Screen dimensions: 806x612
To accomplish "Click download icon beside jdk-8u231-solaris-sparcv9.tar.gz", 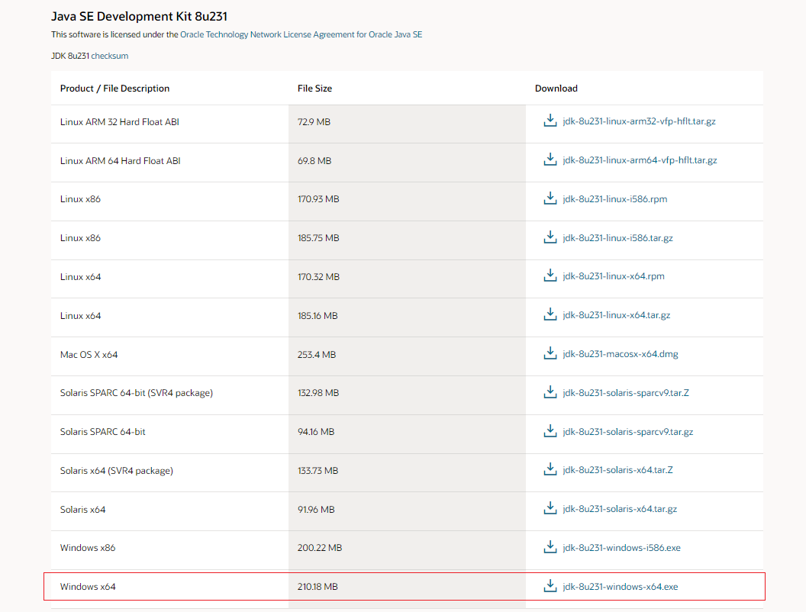I will (550, 431).
